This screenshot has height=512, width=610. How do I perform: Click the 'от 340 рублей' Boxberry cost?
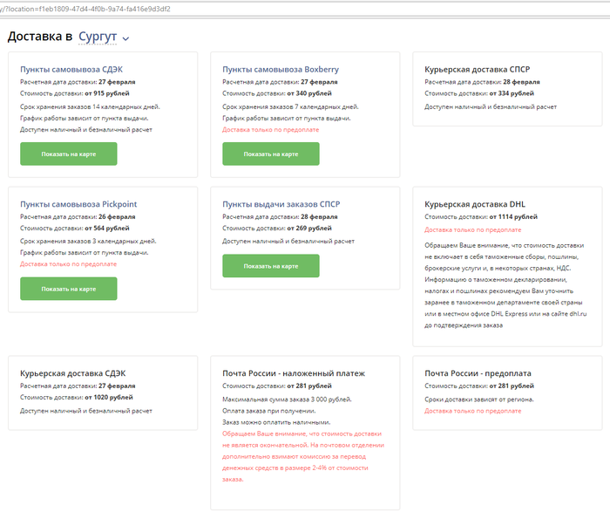click(x=309, y=93)
